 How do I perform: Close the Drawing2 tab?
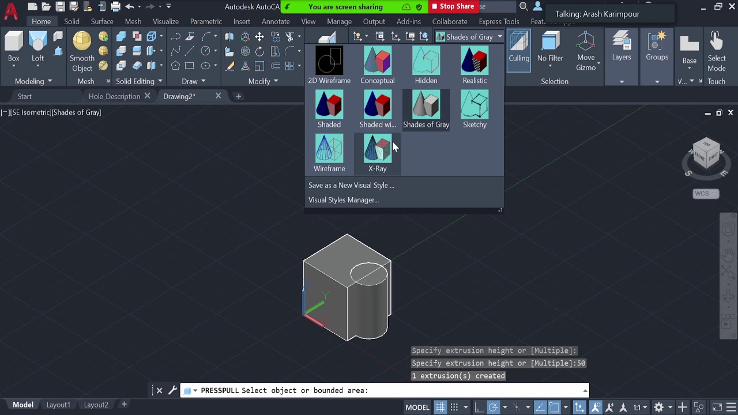tap(218, 96)
